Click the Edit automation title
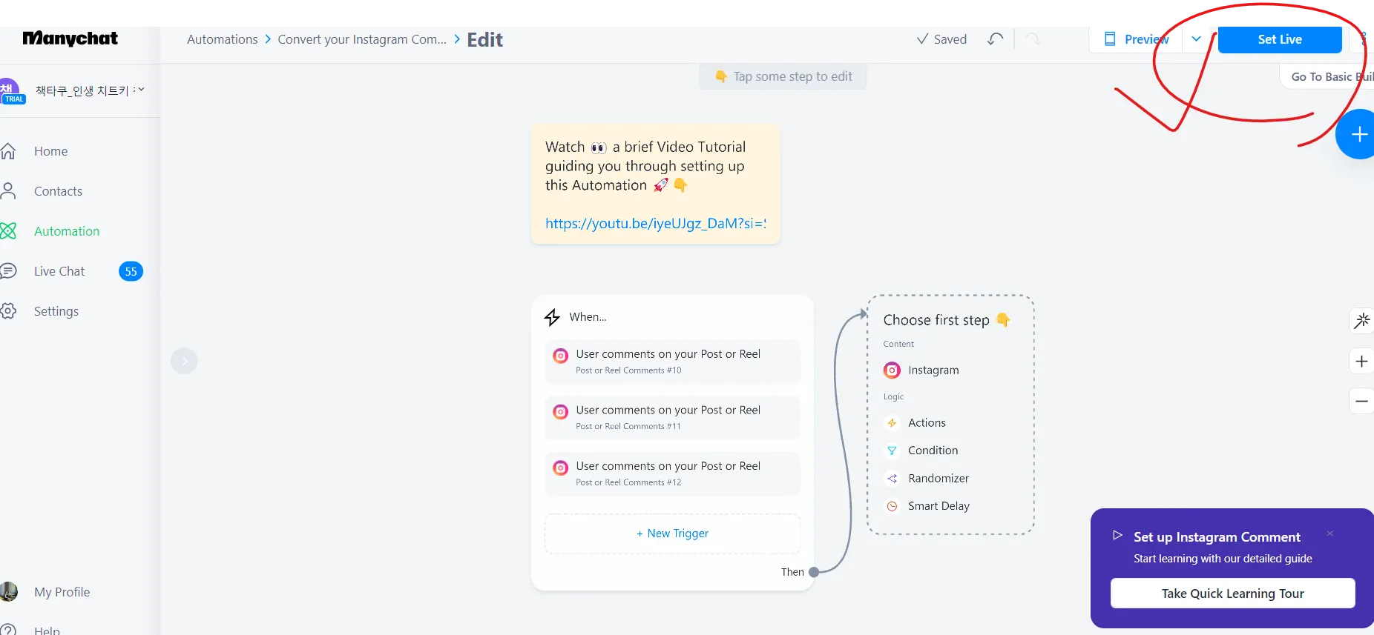 (484, 40)
